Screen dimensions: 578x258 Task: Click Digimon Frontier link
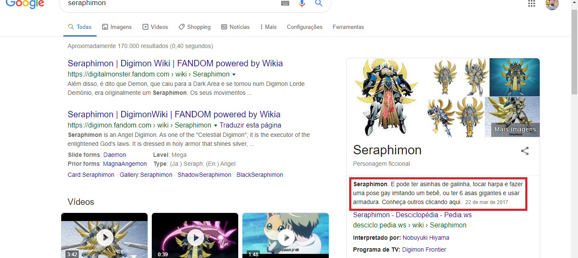[424, 249]
